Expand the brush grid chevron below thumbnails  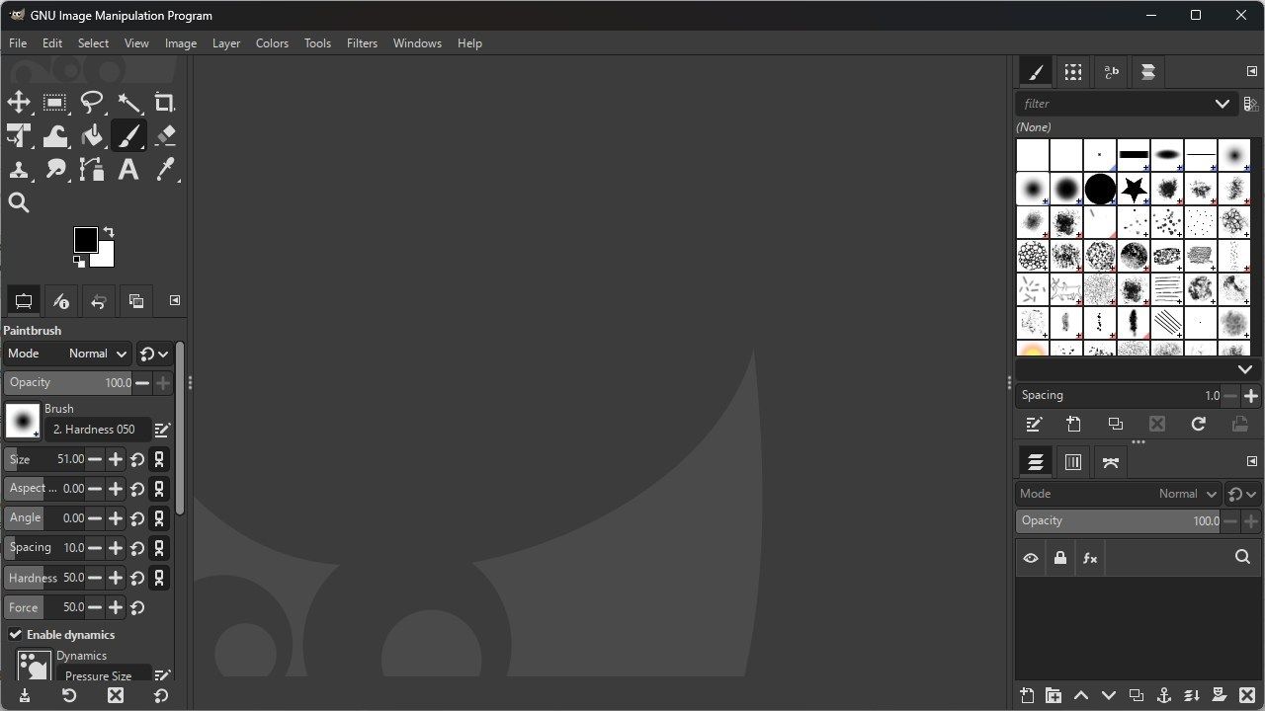tap(1245, 369)
